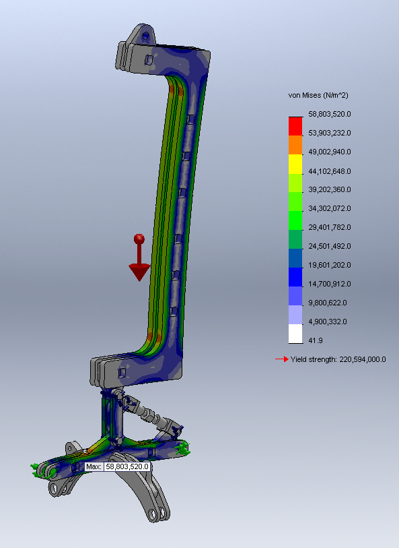The height and width of the screenshot is (548, 399).
Task: Click legend value 44,102,648.0
Action: coord(330,171)
